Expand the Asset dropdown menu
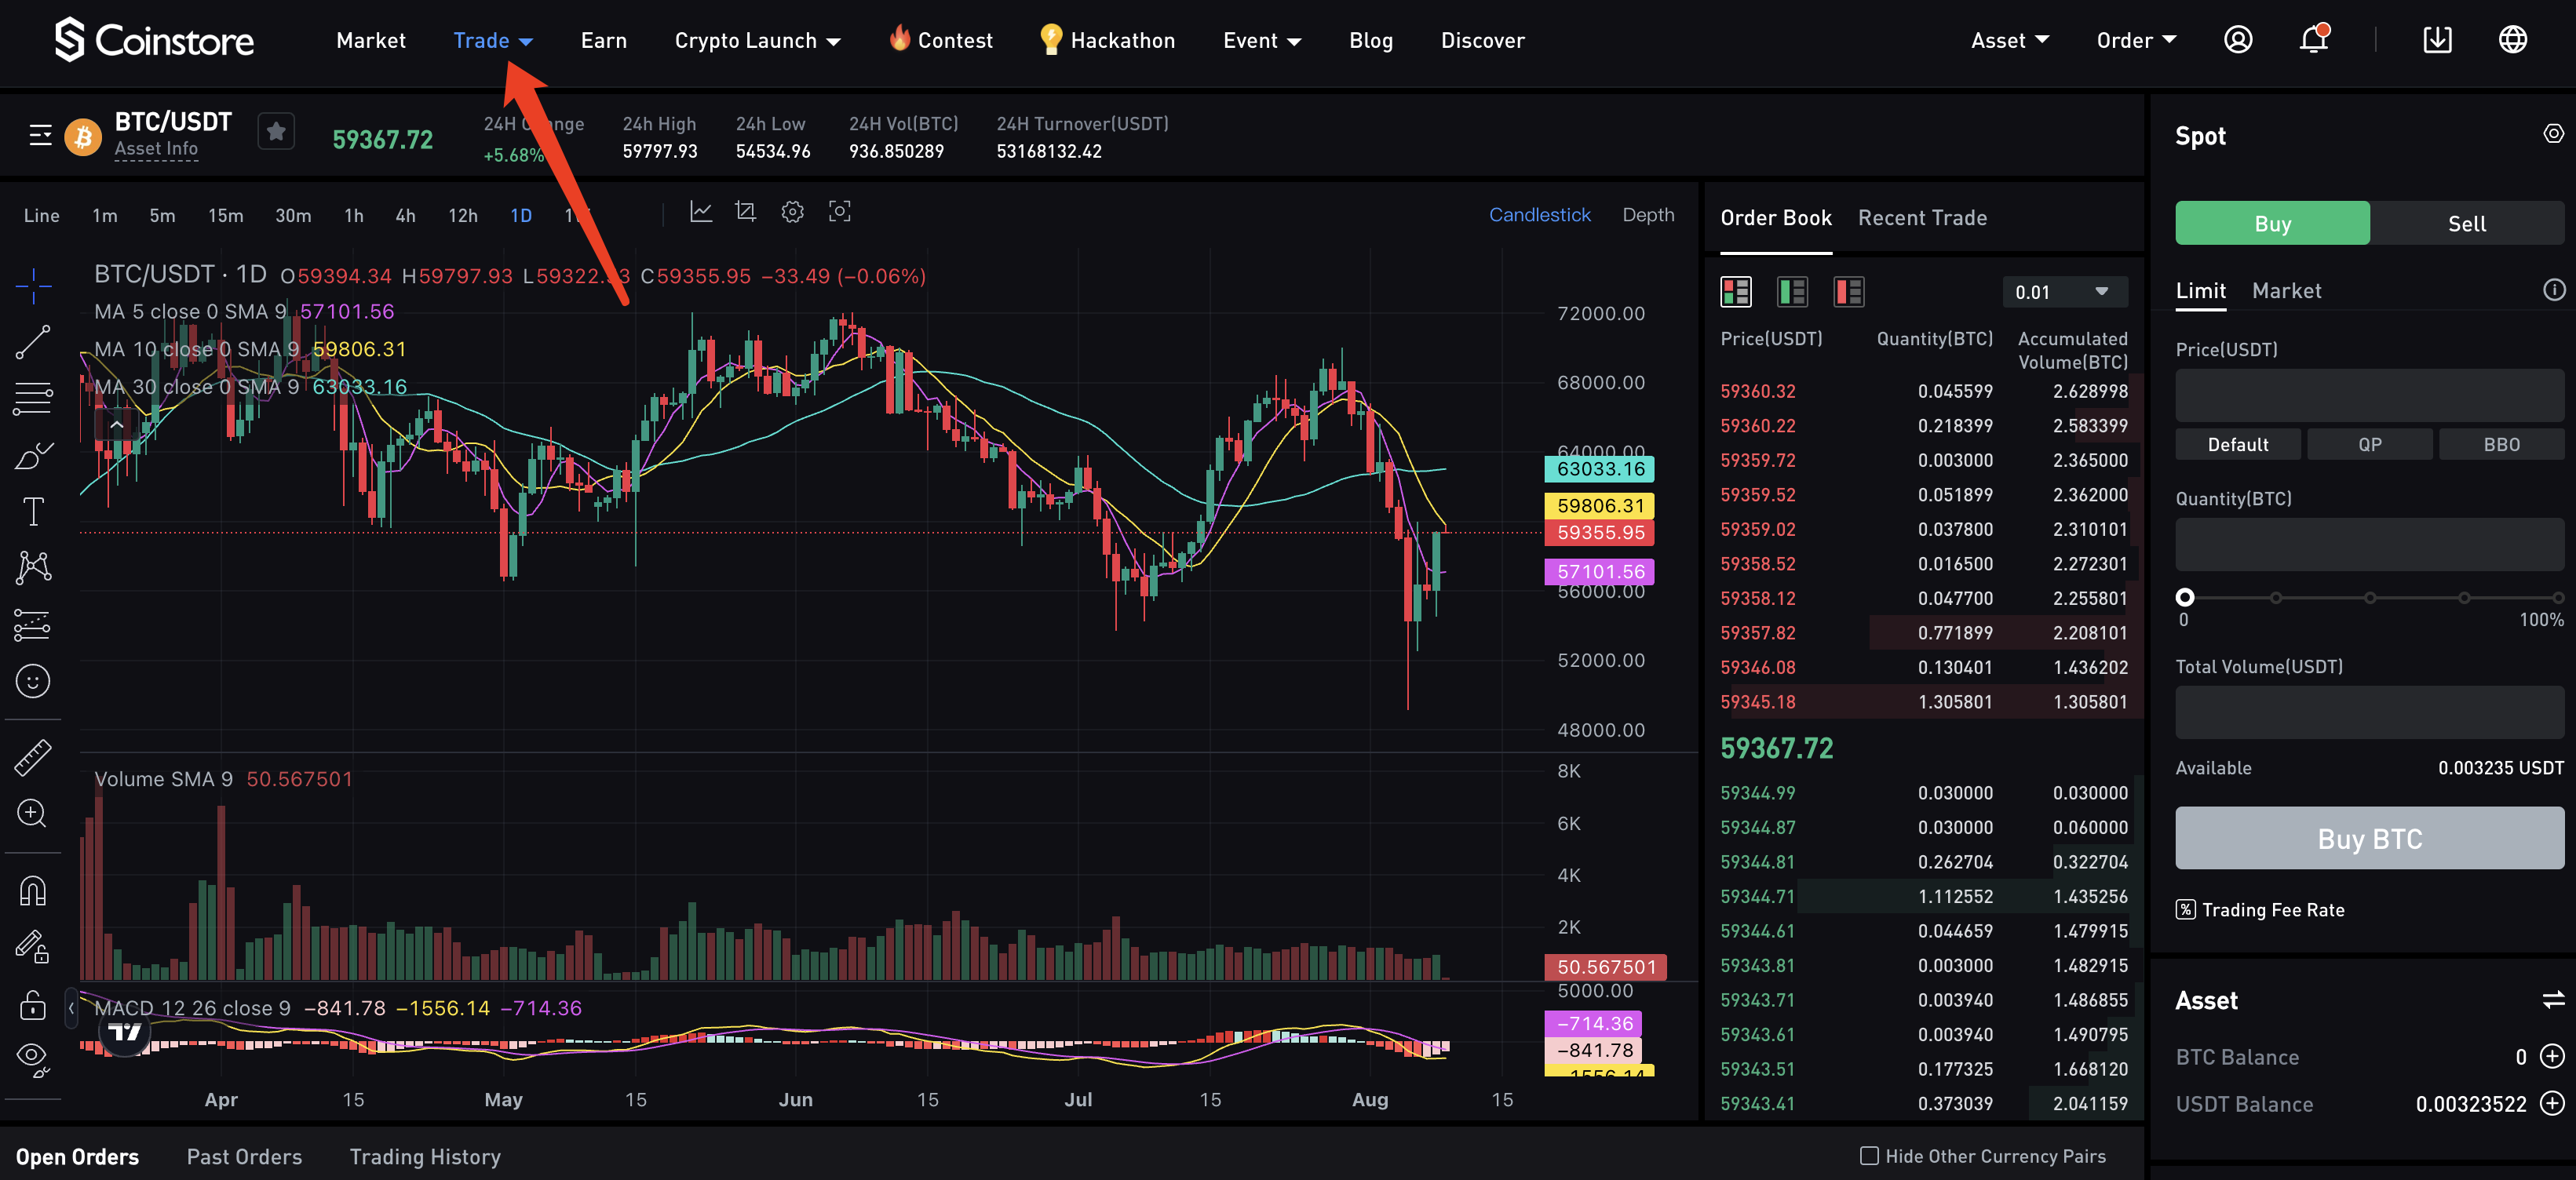The width and height of the screenshot is (2576, 1180). tap(2010, 41)
